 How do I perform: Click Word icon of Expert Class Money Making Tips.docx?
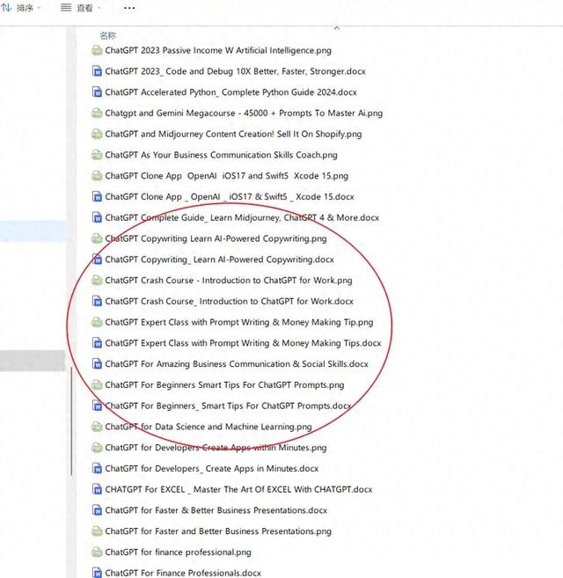click(x=97, y=343)
